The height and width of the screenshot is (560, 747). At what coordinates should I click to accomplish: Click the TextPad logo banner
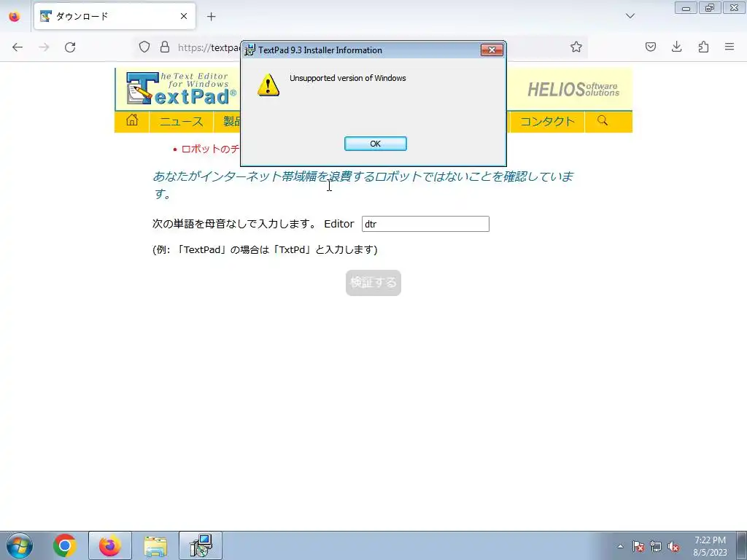(x=181, y=88)
